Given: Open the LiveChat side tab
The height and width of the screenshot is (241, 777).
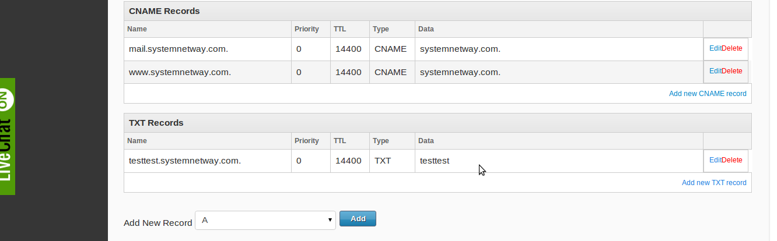Looking at the screenshot, I should click(7, 136).
